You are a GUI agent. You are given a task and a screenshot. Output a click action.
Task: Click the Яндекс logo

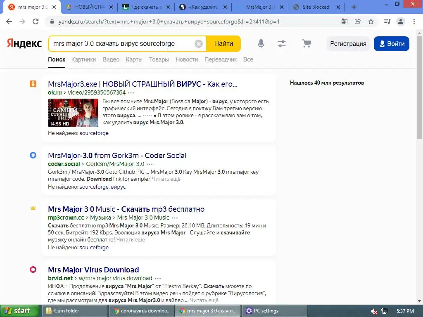point(24,43)
